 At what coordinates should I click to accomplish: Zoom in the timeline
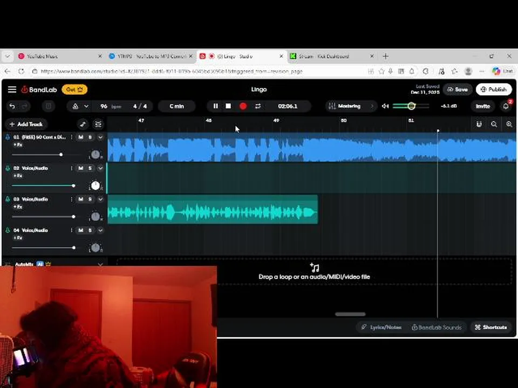pos(509,124)
